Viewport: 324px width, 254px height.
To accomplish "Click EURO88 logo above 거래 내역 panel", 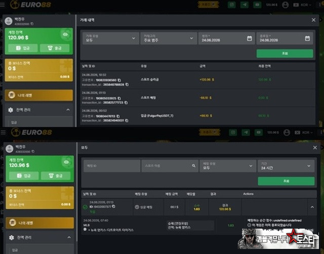I will 30,5.
